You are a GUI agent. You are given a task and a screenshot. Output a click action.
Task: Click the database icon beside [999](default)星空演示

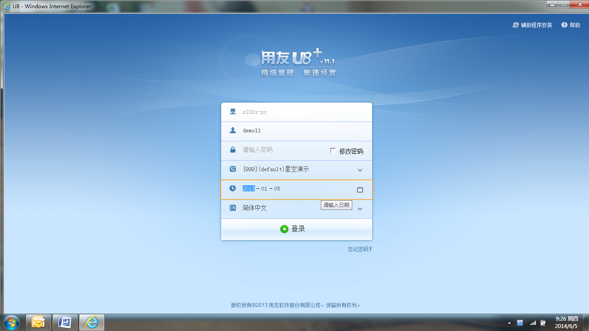pyautogui.click(x=233, y=169)
